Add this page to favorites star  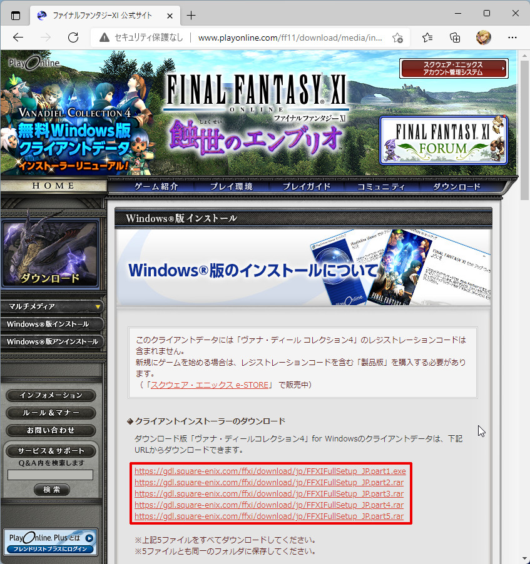pyautogui.click(x=397, y=38)
